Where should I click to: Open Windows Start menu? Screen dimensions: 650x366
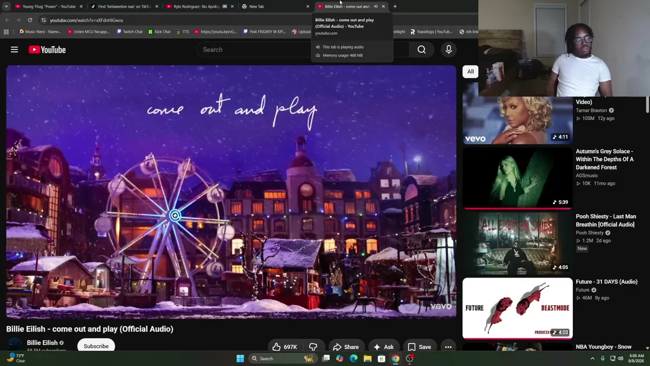coord(240,359)
